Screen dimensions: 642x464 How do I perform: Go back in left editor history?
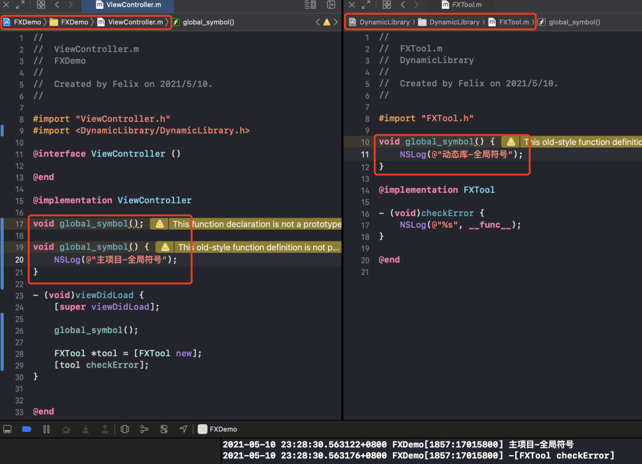57,5
